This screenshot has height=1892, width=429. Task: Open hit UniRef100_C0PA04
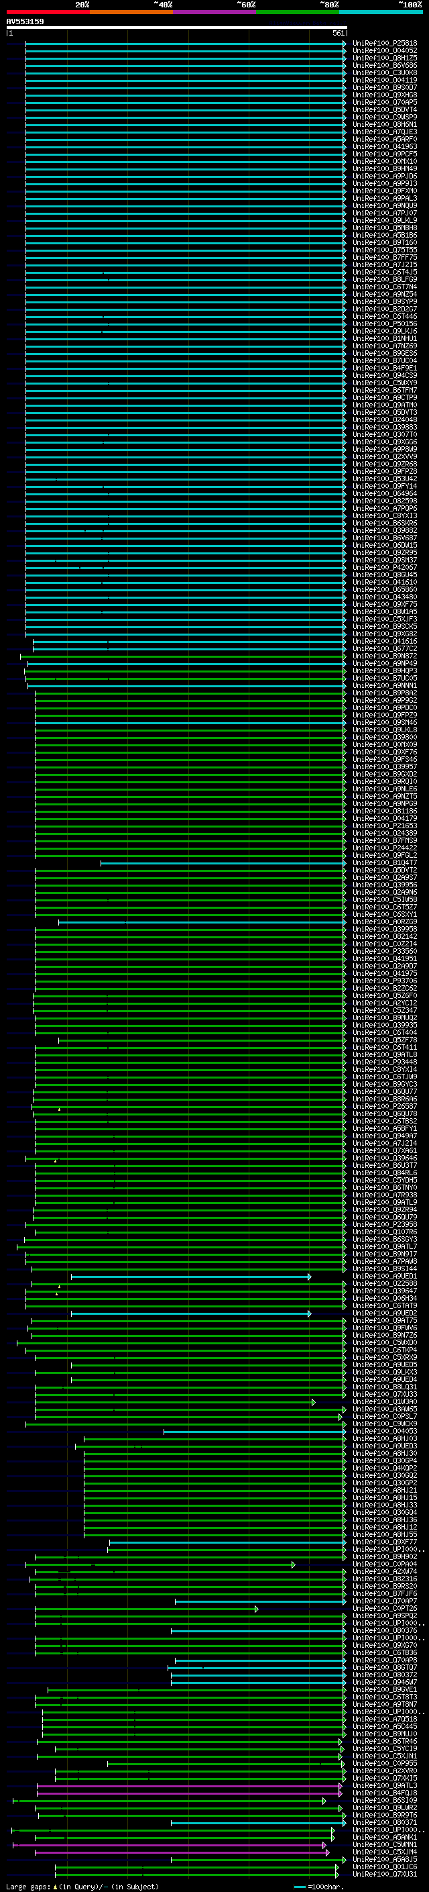(385, 1564)
